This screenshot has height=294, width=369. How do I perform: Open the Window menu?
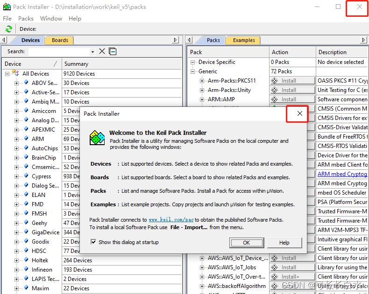tap(51, 18)
